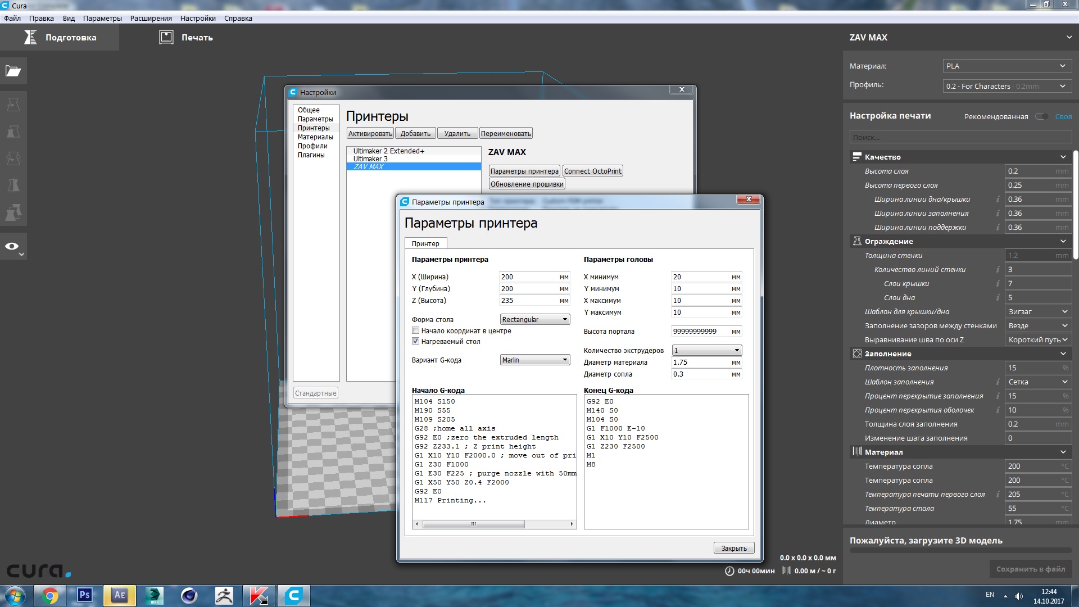Switch to the Печать tab
This screenshot has height=607, width=1079.
(186, 38)
